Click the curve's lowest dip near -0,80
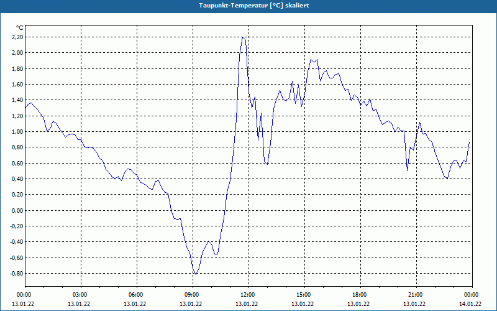Image resolution: width=497 pixels, height=311 pixels. (x=196, y=274)
